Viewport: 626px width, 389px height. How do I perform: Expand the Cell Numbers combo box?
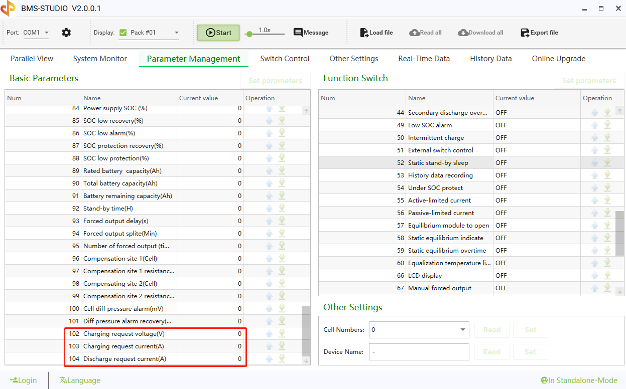tap(462, 330)
